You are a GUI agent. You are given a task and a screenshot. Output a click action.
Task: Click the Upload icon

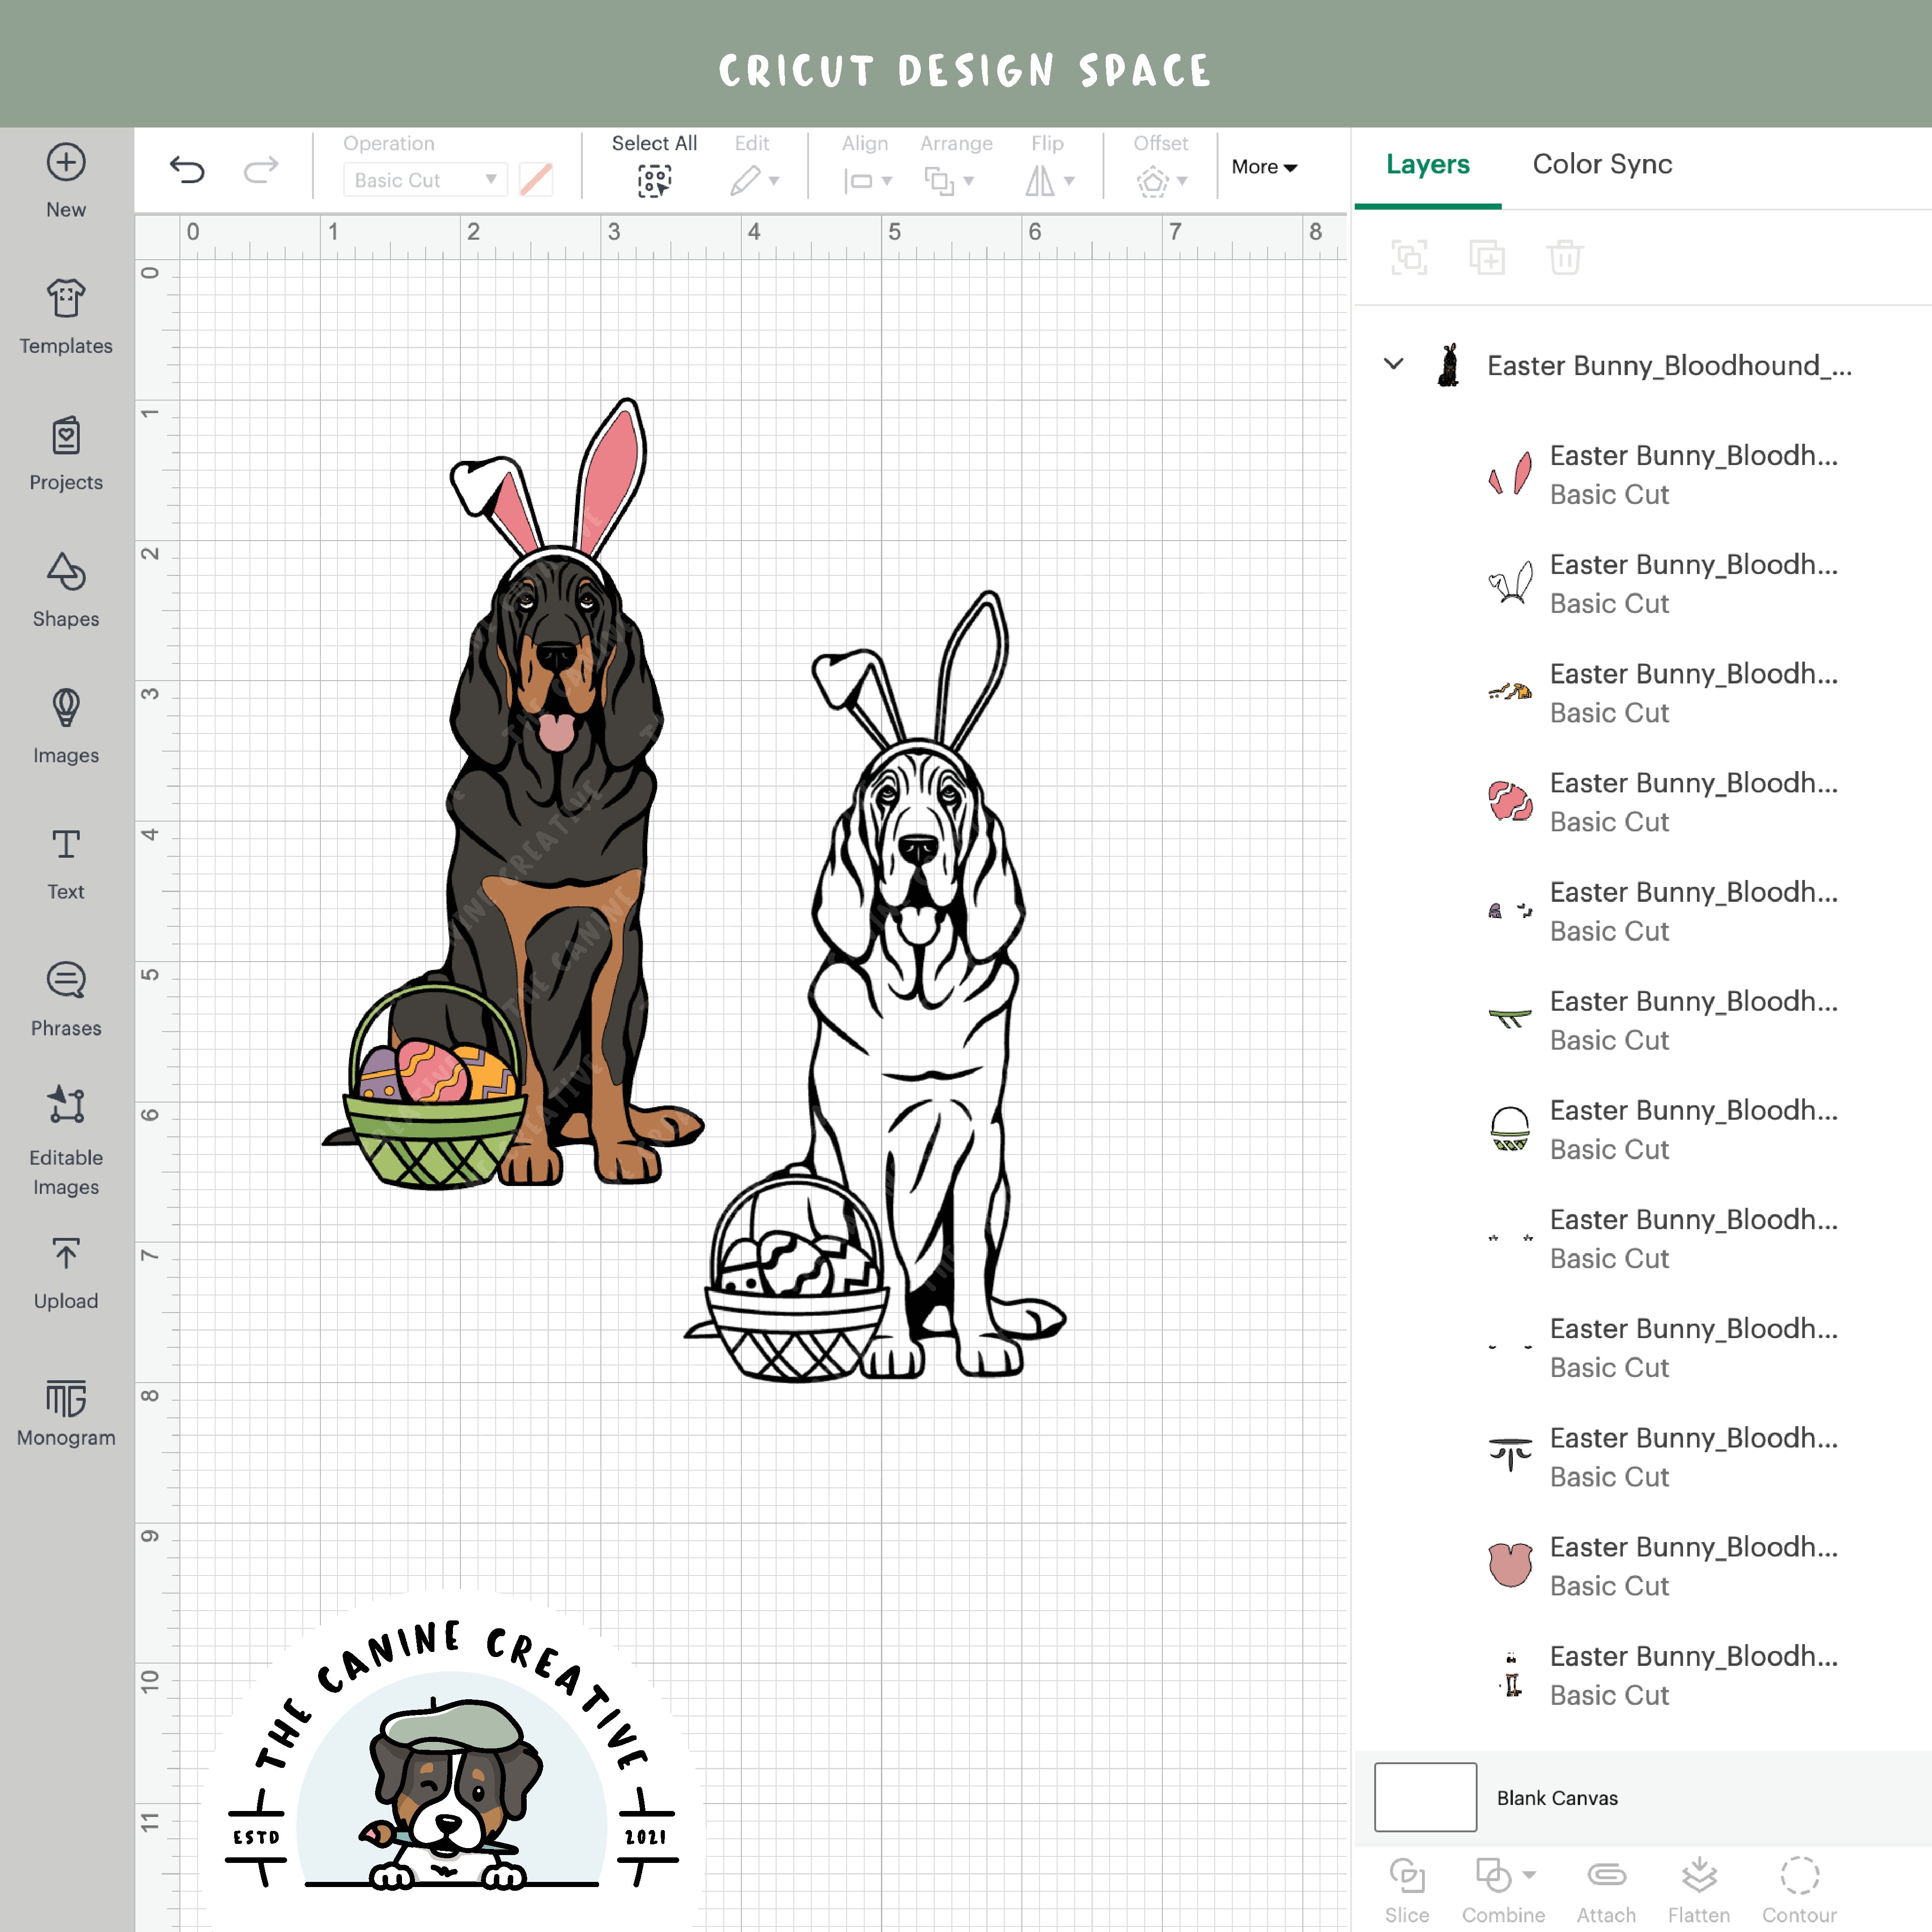[x=65, y=1270]
